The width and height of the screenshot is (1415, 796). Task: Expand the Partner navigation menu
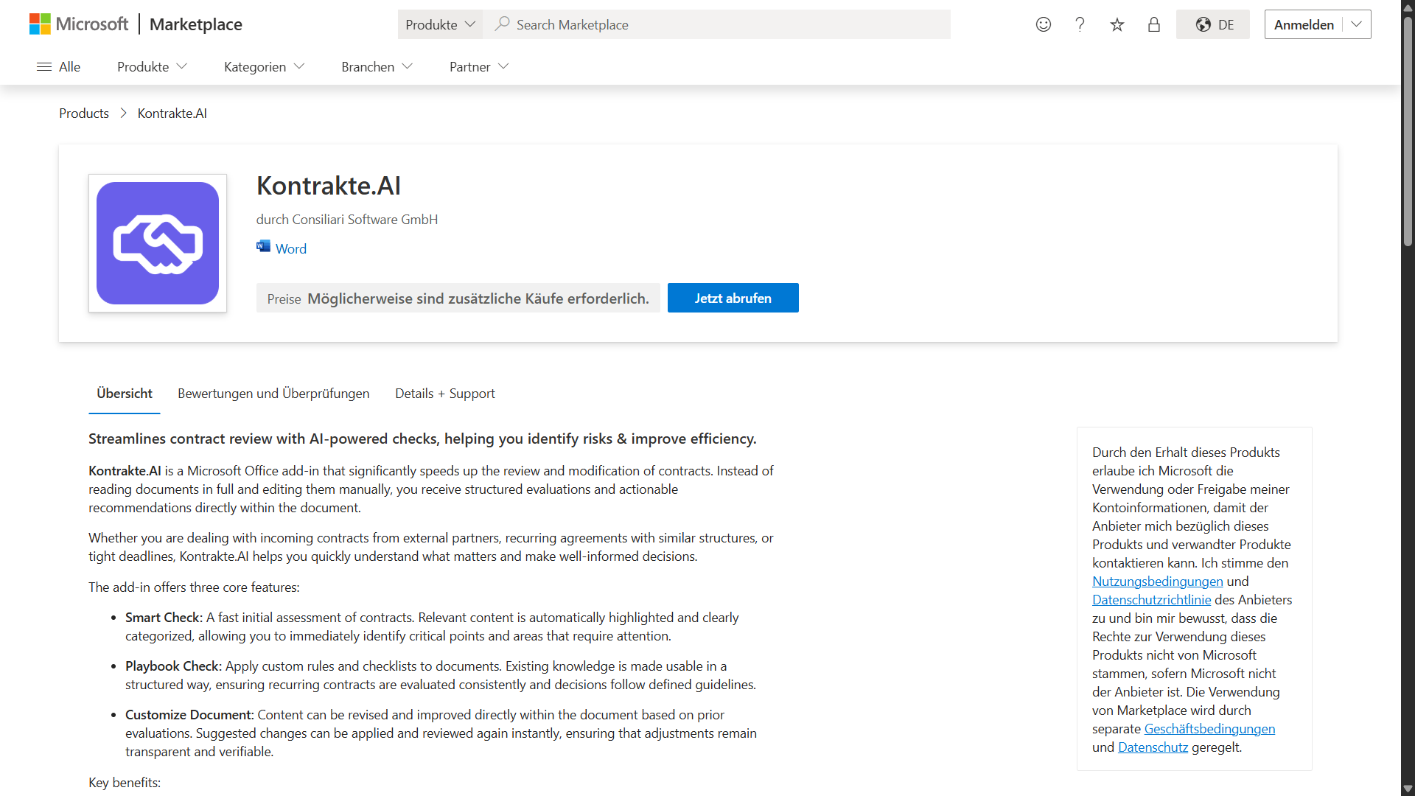479,66
